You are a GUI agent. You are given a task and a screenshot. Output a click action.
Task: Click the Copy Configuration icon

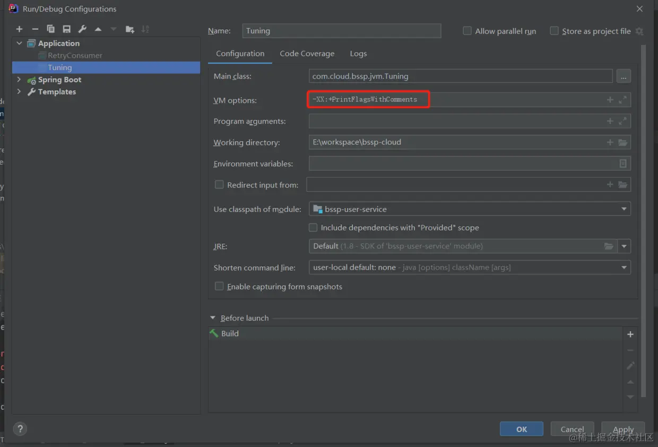coord(51,29)
